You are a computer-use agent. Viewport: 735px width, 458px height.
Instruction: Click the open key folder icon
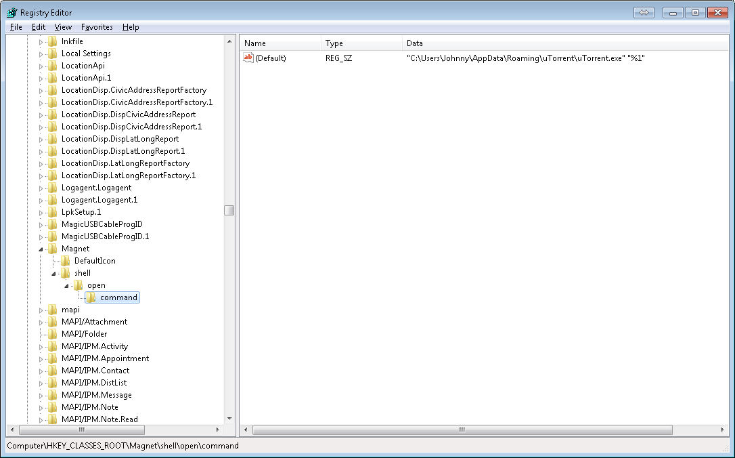pos(79,285)
